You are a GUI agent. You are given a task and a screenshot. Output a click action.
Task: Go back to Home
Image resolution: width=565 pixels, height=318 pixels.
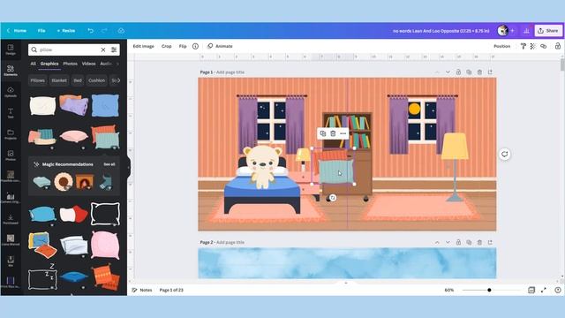pyautogui.click(x=17, y=31)
